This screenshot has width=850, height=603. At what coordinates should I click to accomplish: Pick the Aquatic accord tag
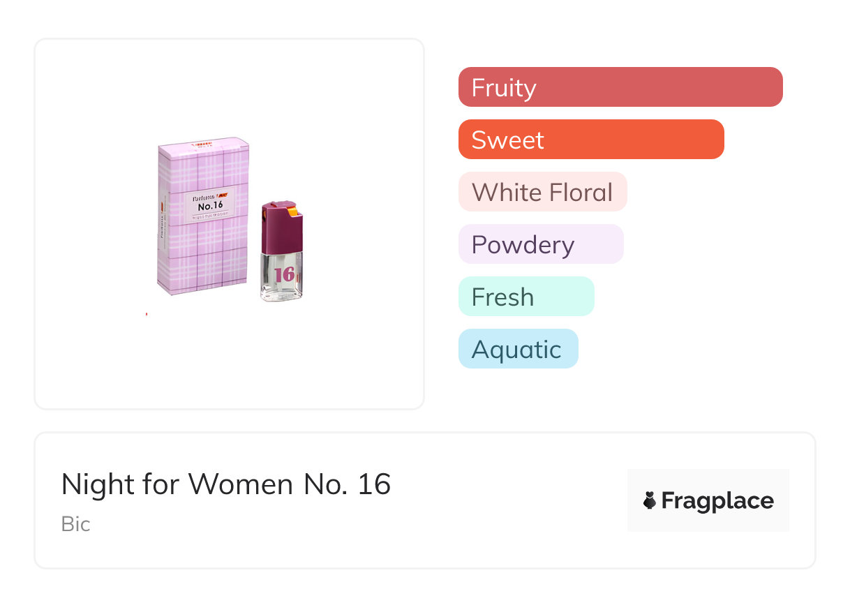pos(518,349)
